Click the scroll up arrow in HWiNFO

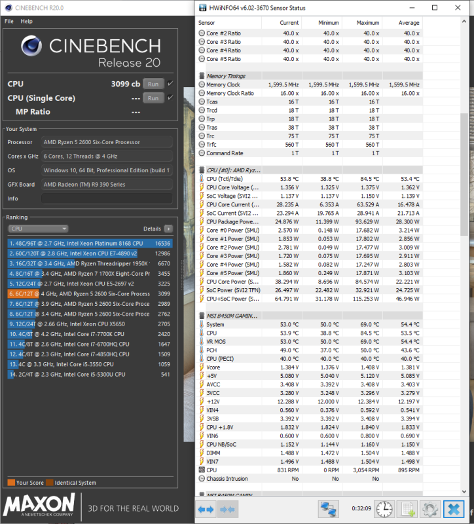coord(464,22)
